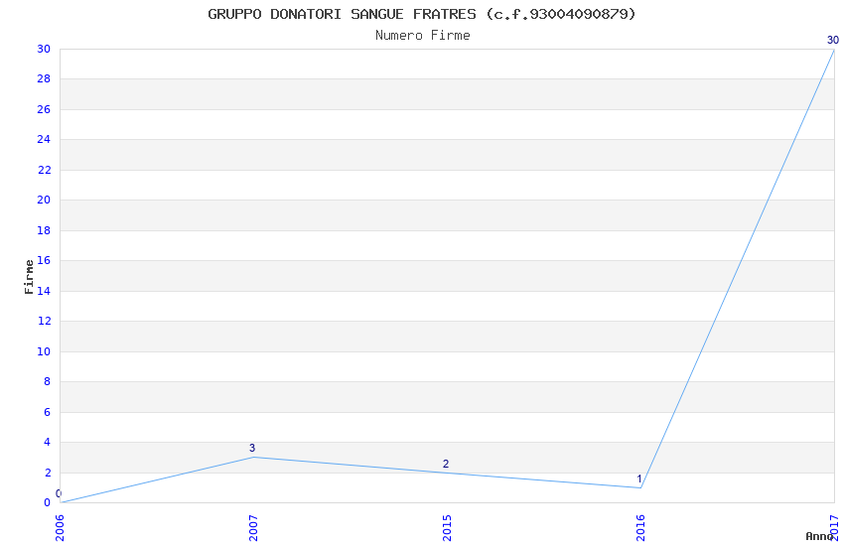The width and height of the screenshot is (844, 546).
Task: Click the x-axis year 2017
Action: coord(834,528)
